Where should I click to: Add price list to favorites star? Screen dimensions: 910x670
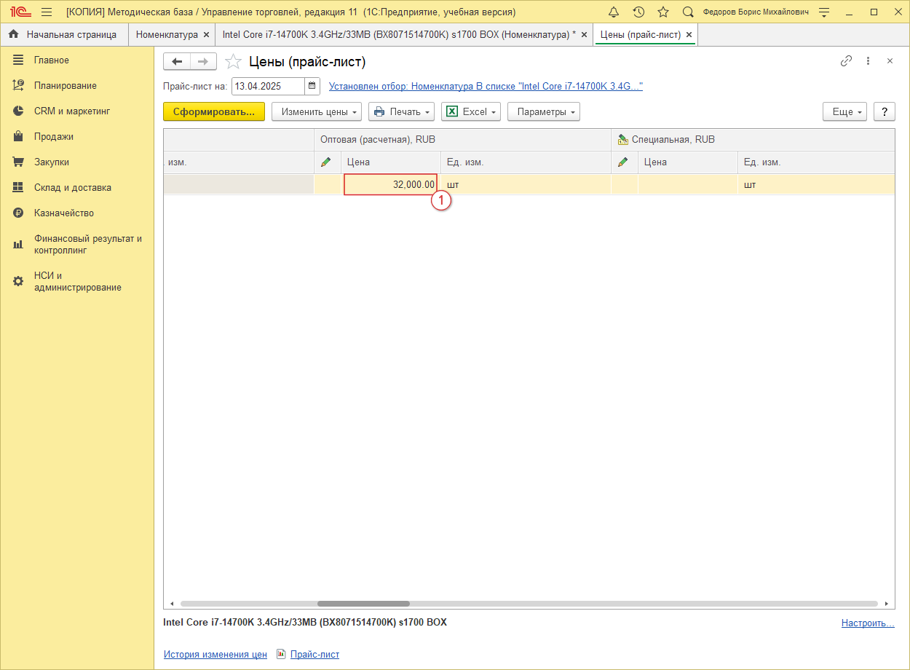pos(233,62)
